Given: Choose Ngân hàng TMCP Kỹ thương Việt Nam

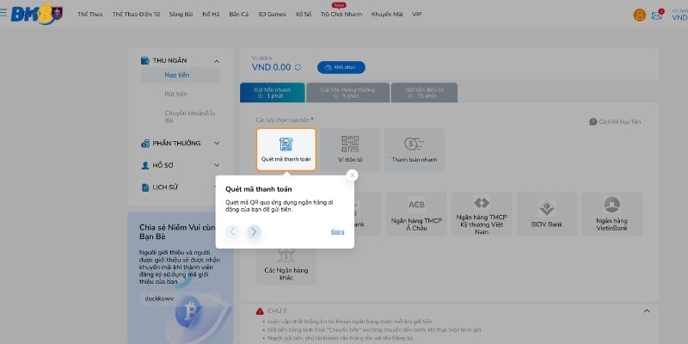Looking at the screenshot, I should click(482, 213).
